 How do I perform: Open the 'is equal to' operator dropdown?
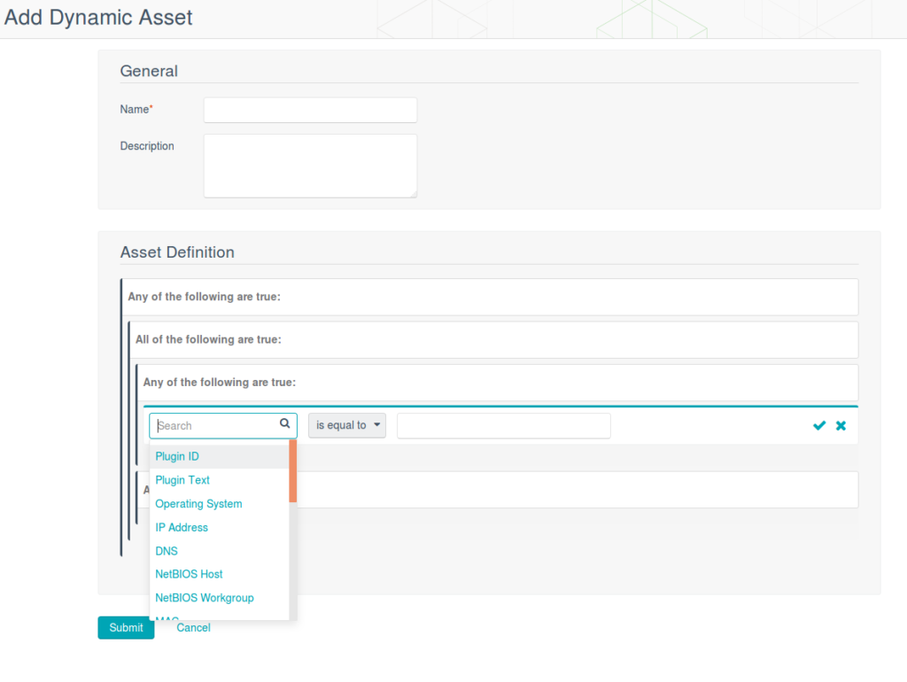(x=346, y=425)
